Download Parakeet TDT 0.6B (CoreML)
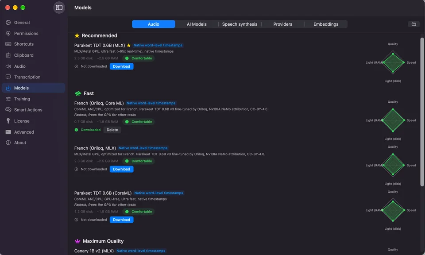 [x=121, y=220]
